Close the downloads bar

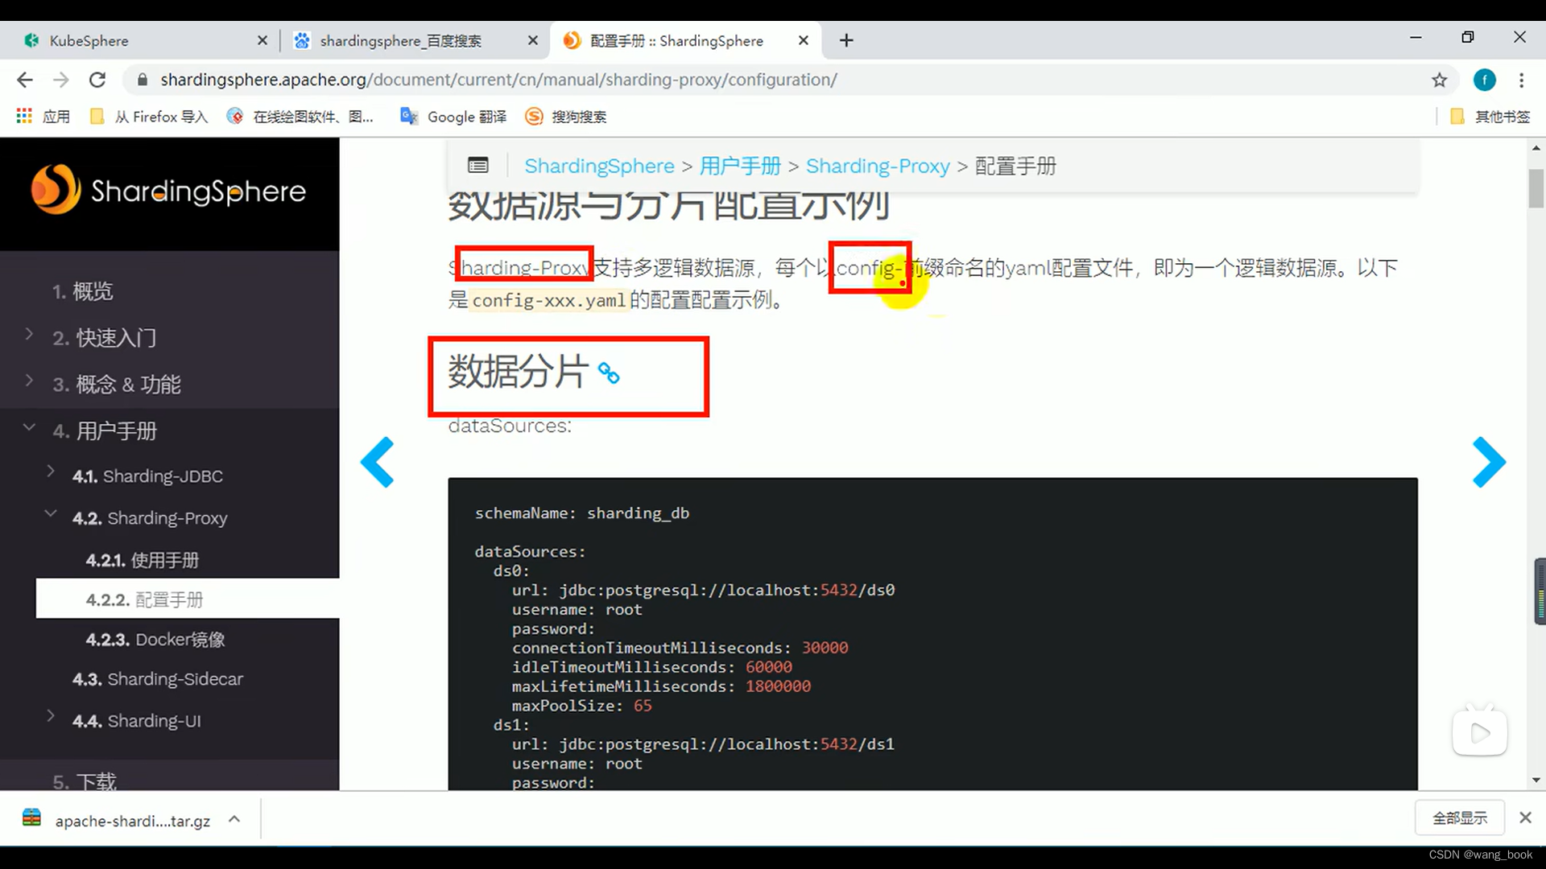pos(1524,818)
